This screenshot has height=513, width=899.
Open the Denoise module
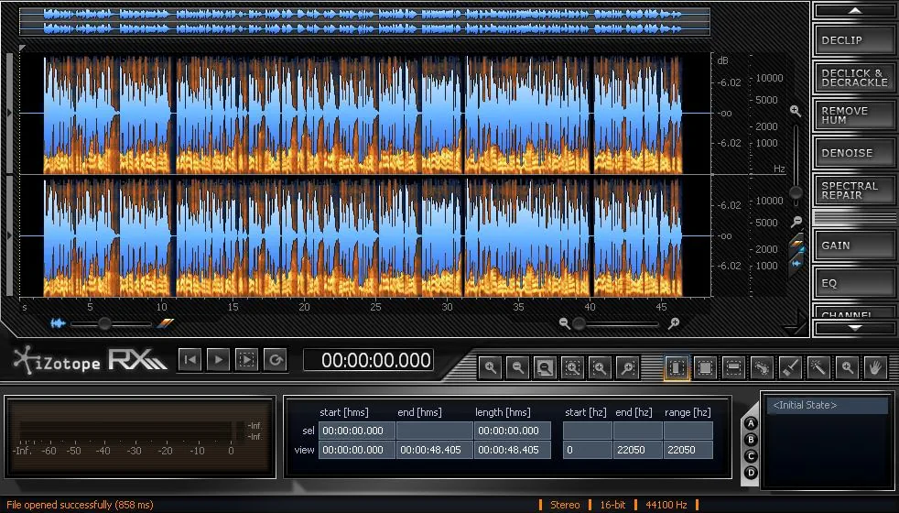(x=854, y=153)
